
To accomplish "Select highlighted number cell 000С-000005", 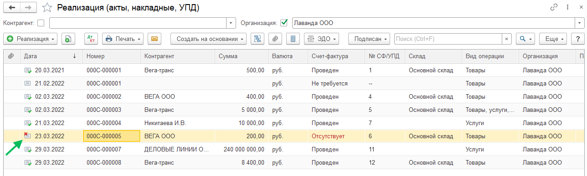I will click(x=111, y=136).
